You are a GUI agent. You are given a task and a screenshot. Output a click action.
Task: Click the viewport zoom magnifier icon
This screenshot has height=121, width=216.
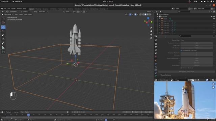tap(151, 28)
